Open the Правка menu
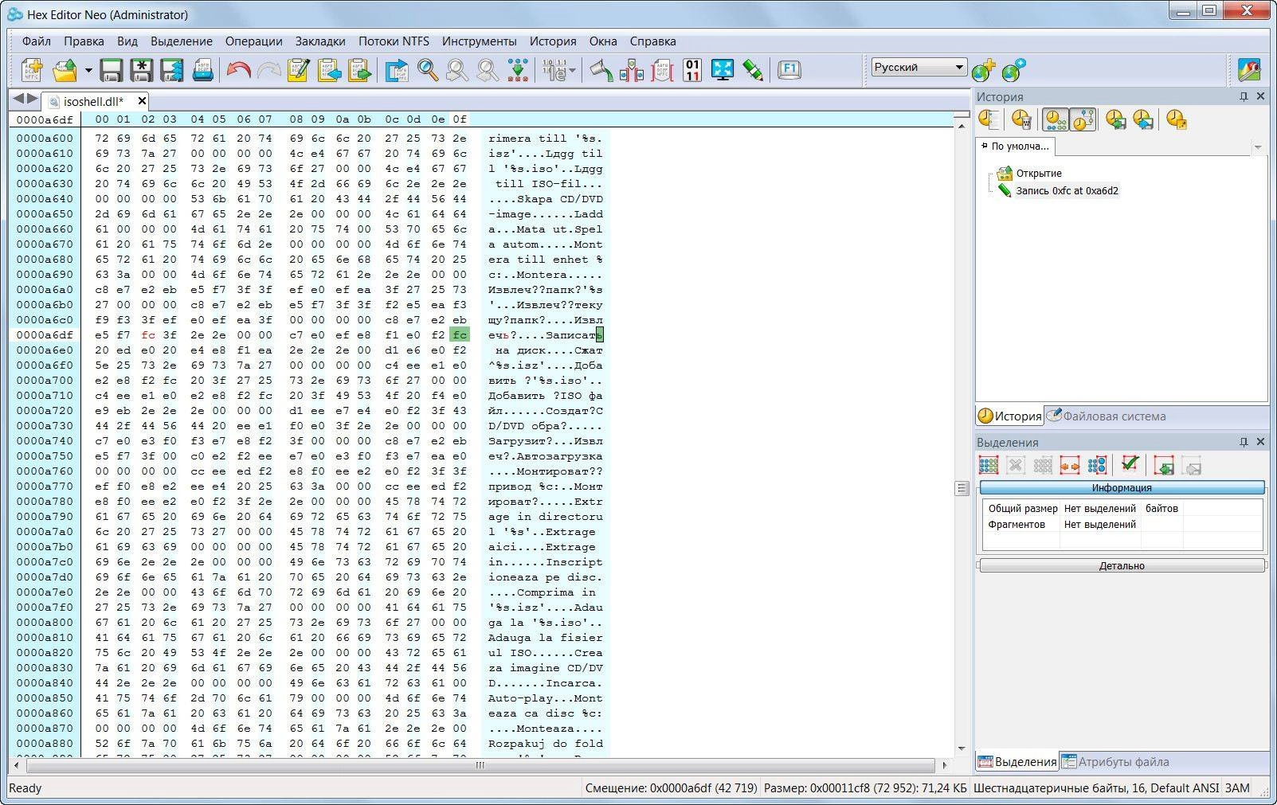 84,41
